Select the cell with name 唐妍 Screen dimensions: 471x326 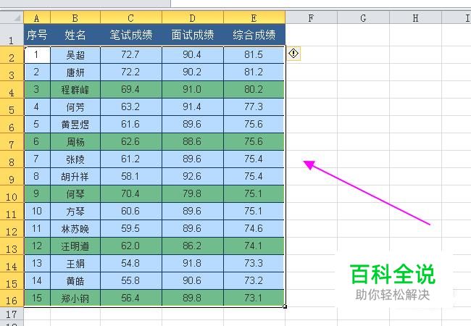pyautogui.click(x=75, y=72)
